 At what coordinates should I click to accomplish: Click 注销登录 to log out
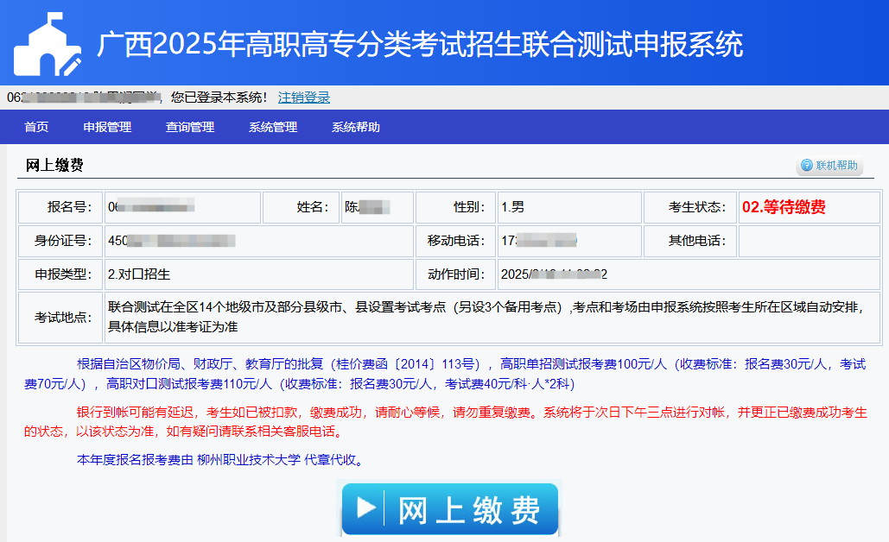pyautogui.click(x=303, y=98)
